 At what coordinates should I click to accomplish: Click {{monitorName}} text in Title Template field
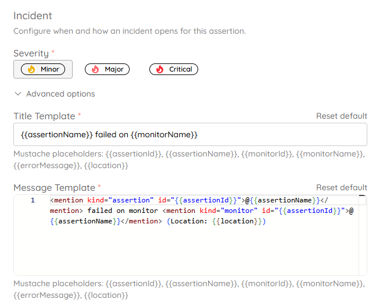click(x=164, y=134)
